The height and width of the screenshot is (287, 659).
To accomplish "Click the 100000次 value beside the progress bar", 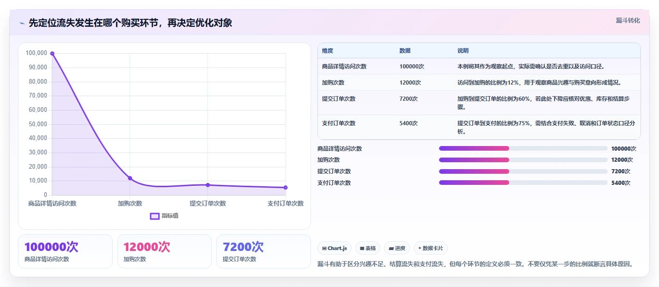I will click(624, 148).
